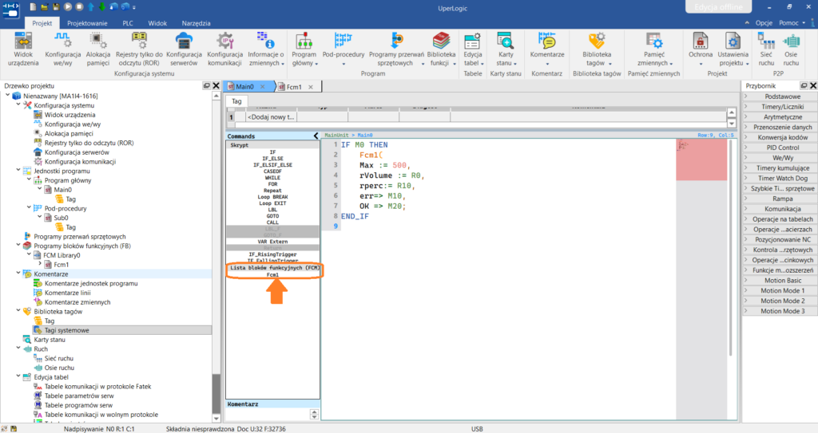Select Tagi systemowe in project tree
Viewport: 818px width, 433px height.
coord(67,330)
